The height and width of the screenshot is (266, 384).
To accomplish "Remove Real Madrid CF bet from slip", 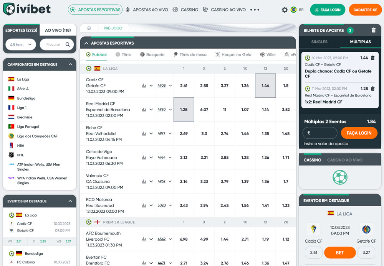I will tap(373, 89).
